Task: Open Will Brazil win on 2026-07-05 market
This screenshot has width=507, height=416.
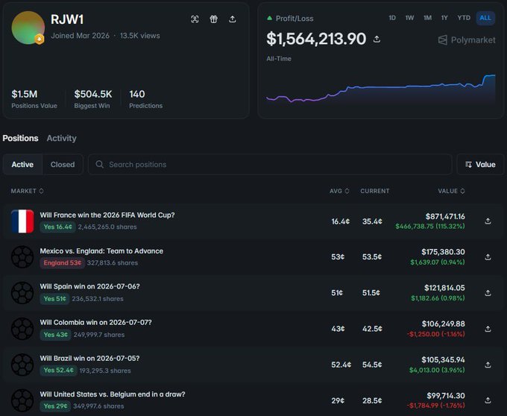Action: (90, 358)
